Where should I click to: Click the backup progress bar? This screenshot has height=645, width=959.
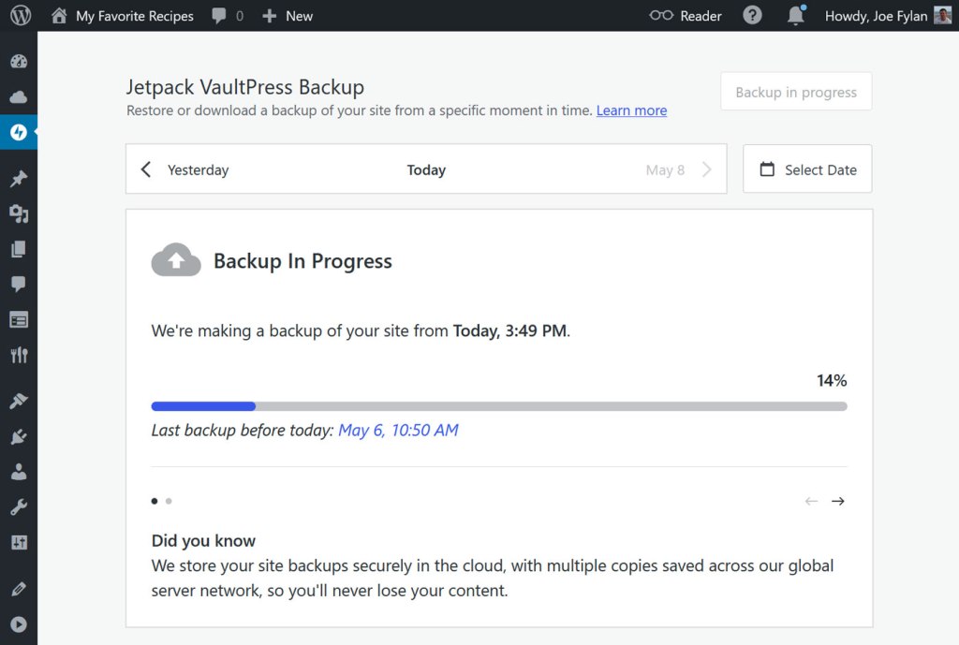(499, 406)
